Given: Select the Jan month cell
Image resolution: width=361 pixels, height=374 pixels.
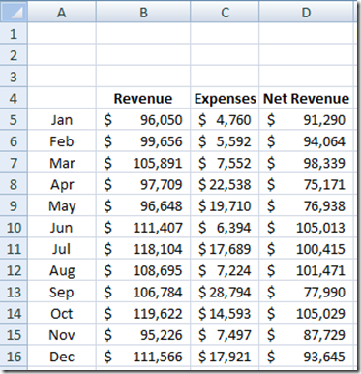Looking at the screenshot, I should (x=62, y=120).
